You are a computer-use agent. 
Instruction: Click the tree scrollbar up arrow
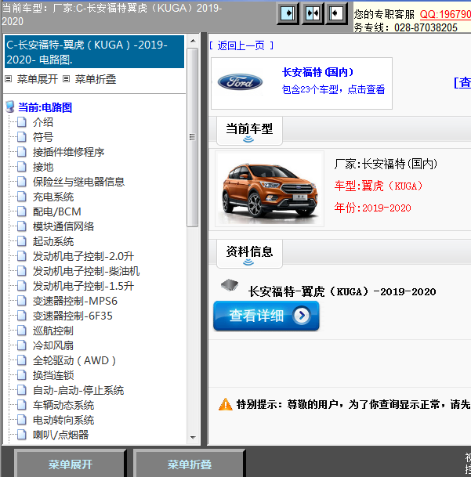click(x=193, y=41)
